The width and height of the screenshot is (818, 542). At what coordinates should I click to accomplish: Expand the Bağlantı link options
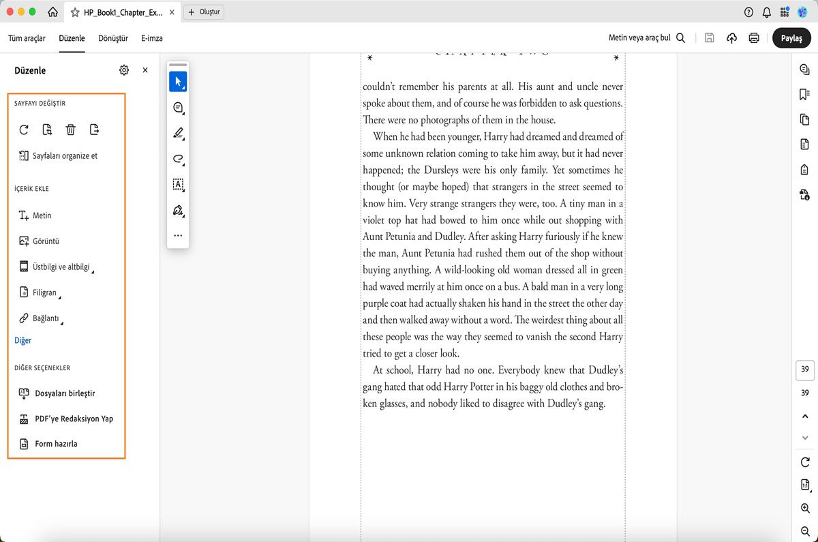40,318
